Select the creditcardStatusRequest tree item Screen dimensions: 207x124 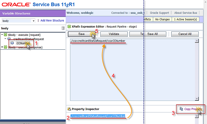pos(29,39)
